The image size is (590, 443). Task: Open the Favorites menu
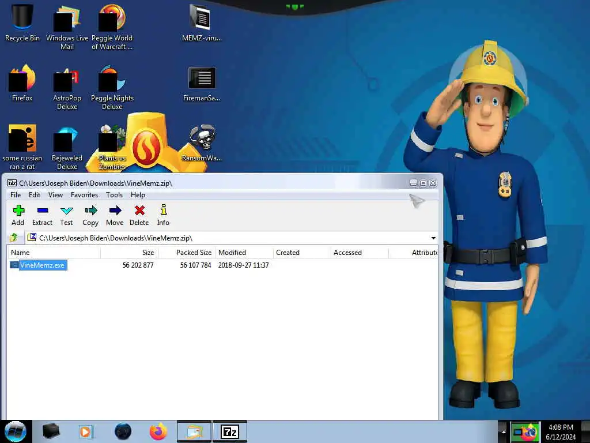click(x=84, y=195)
